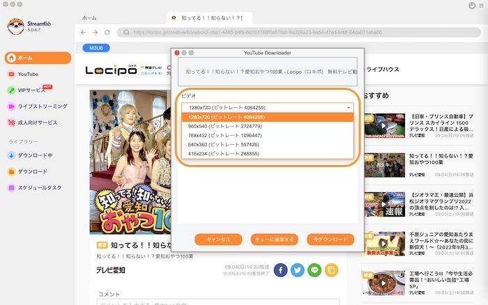The image size is (488, 305).
Task: Open the 愛知おやつ100菓 recommended thumbnail
Action: coord(384,165)
